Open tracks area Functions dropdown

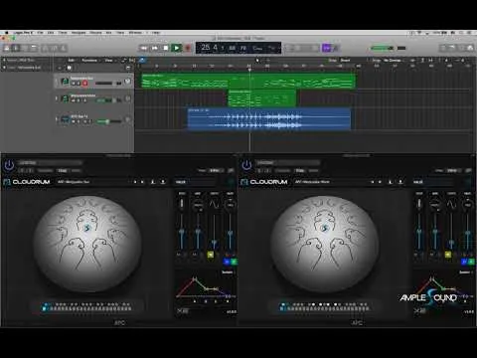point(90,61)
